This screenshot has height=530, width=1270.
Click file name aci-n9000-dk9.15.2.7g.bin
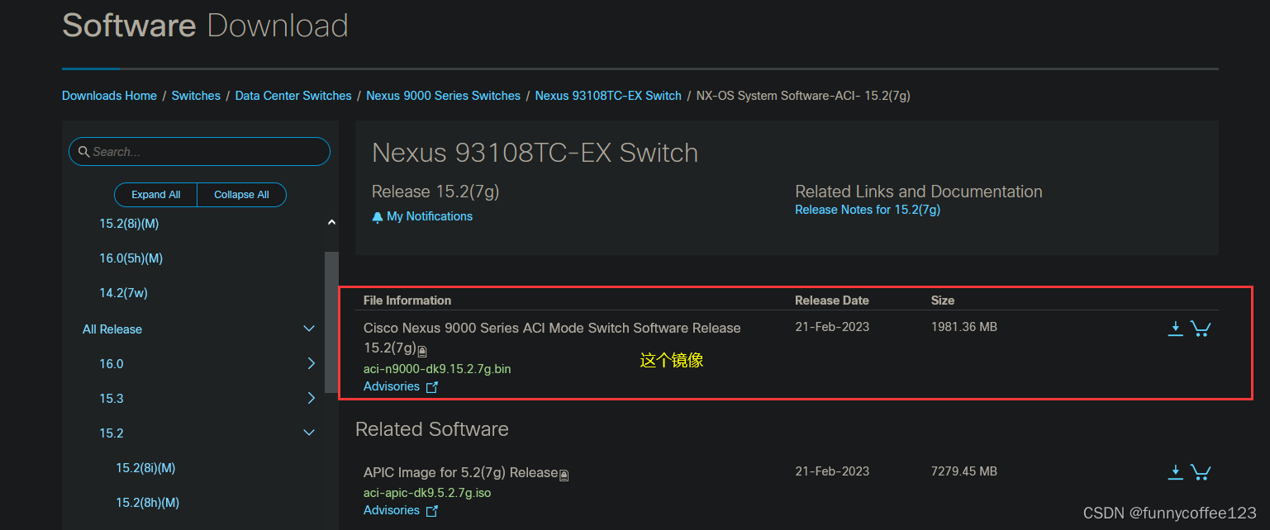(x=437, y=369)
